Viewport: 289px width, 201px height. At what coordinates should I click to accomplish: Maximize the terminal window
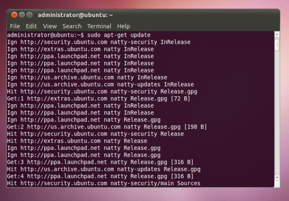29,15
